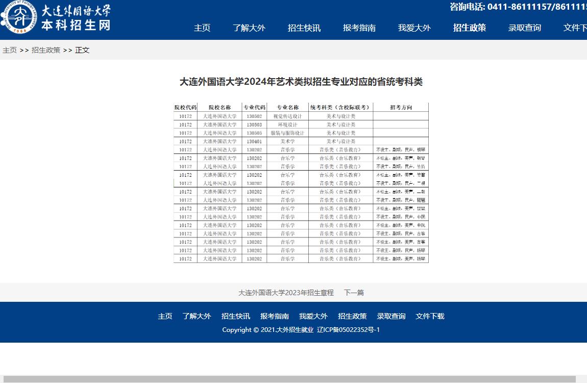Click the Copyright 2021 大外招生就业 text

267,329
